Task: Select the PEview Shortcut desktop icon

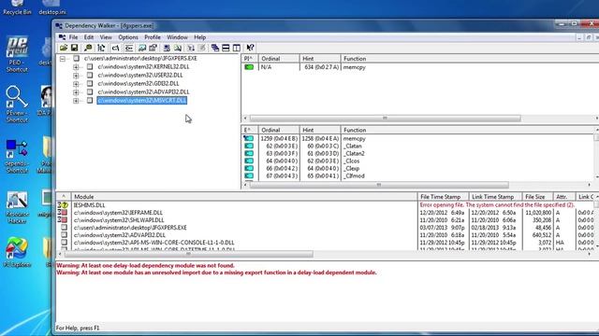Action: click(x=17, y=104)
